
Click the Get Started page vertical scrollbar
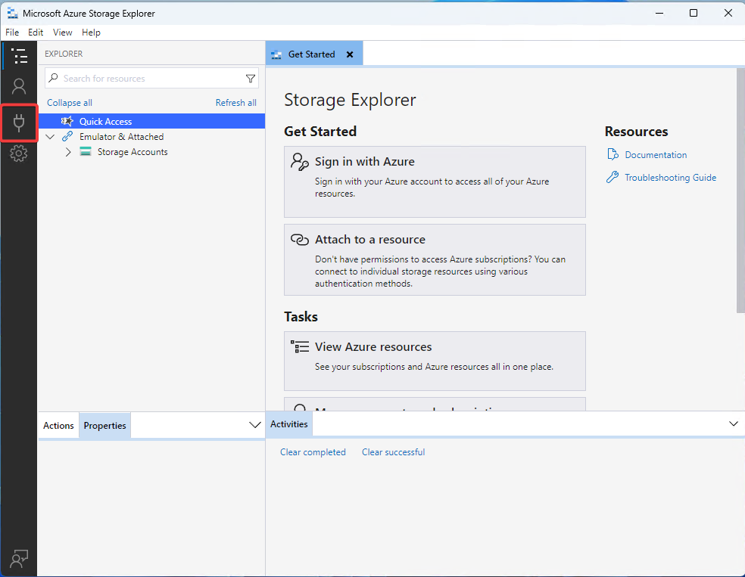click(740, 189)
